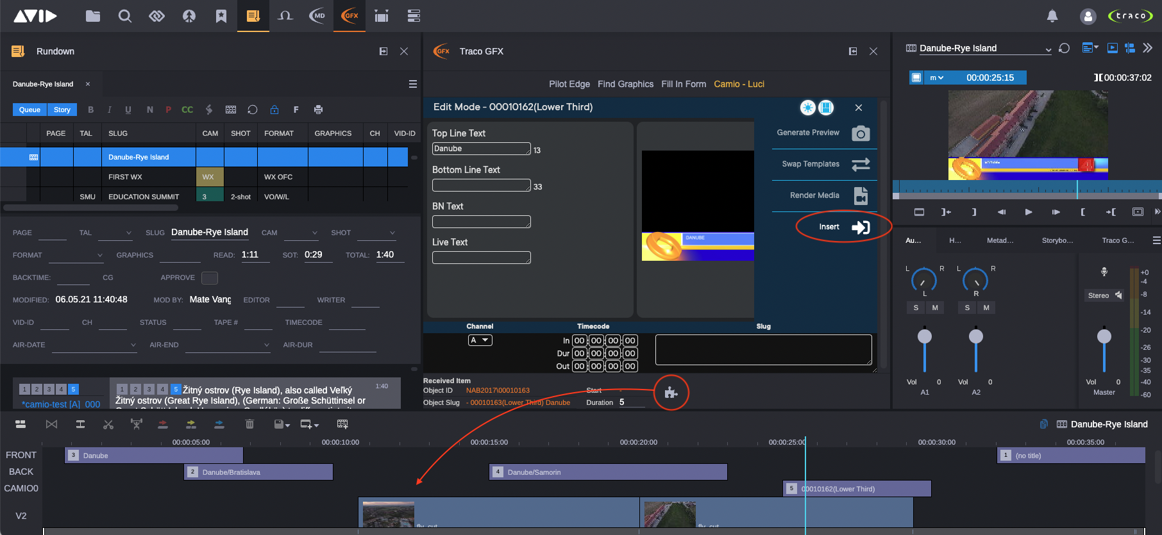Click the Story button

(x=62, y=110)
